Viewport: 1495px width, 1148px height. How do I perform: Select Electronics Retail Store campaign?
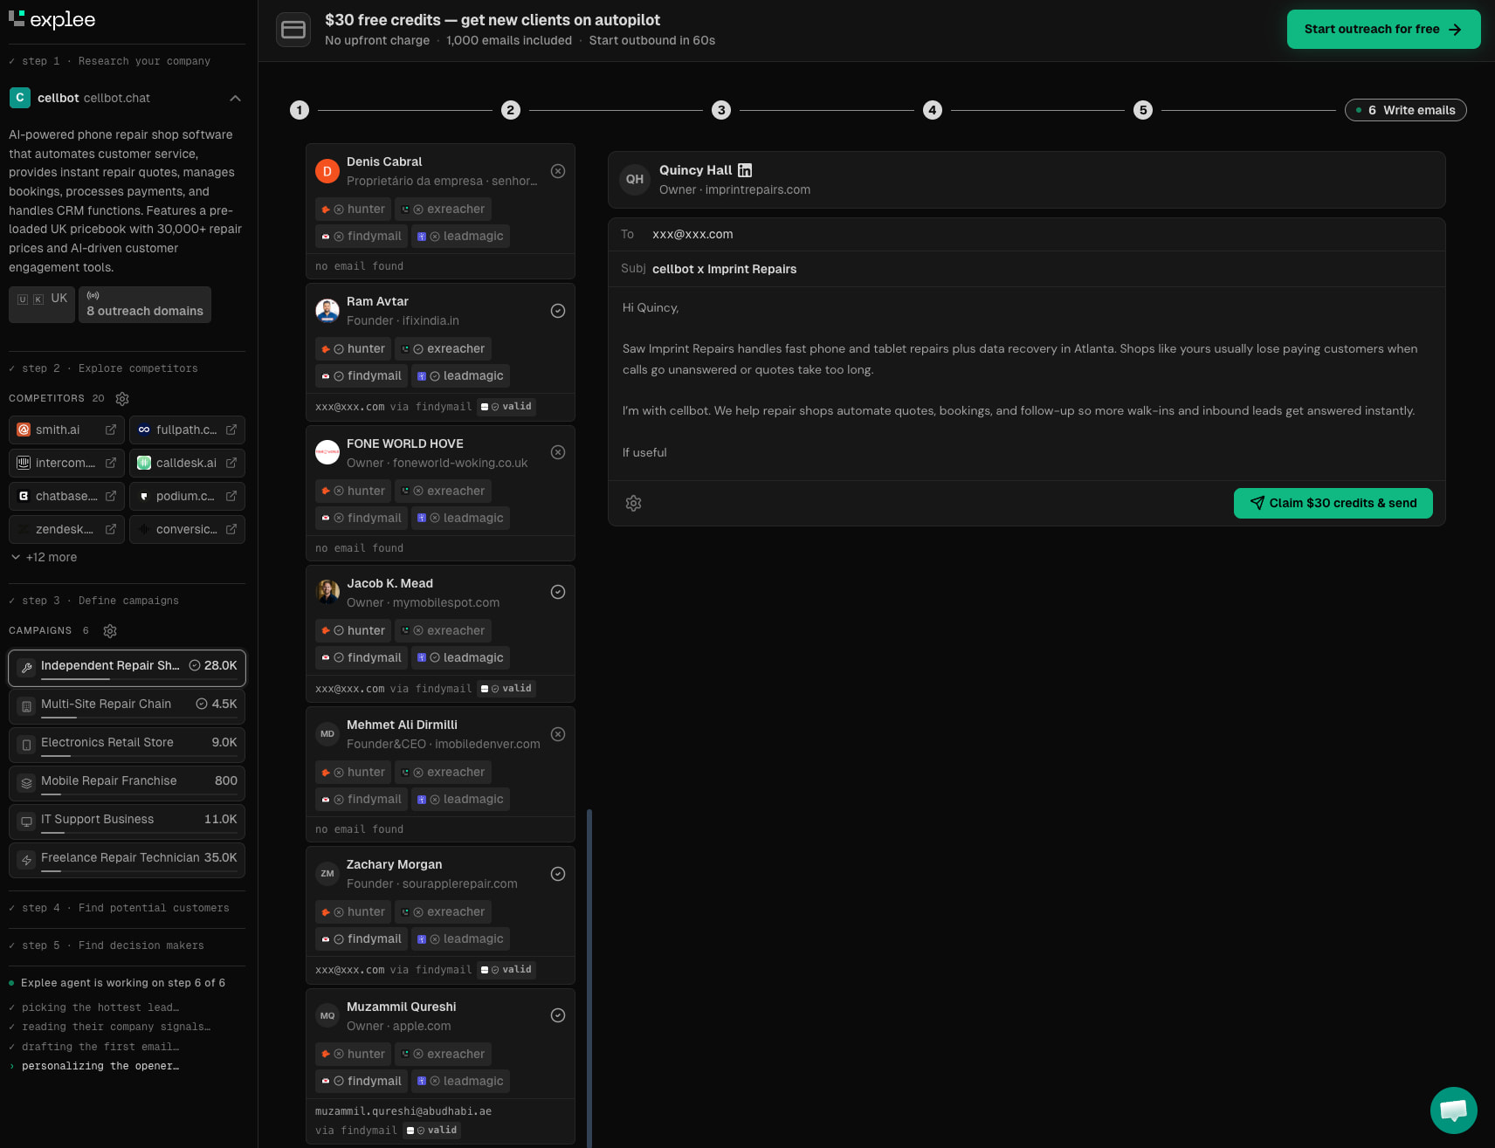(x=127, y=745)
